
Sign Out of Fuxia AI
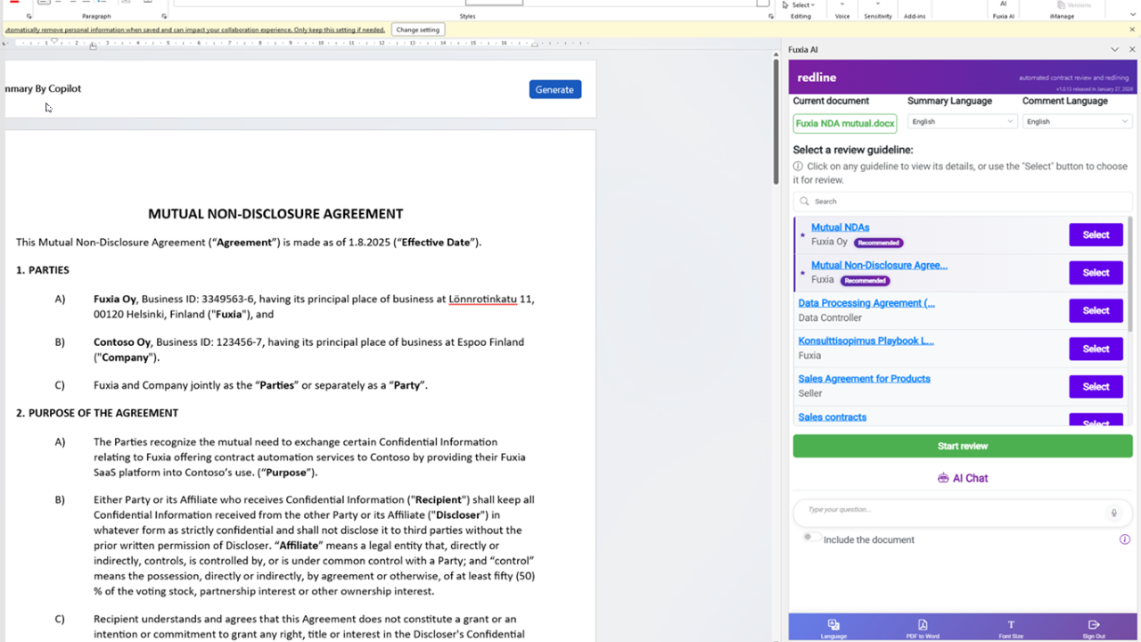pos(1094,629)
